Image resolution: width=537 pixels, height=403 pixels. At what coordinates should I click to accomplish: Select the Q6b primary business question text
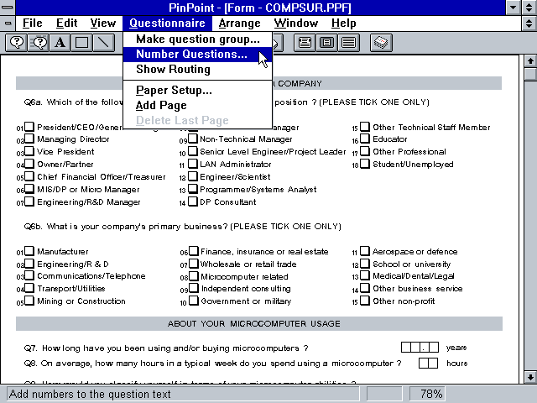tap(183, 227)
